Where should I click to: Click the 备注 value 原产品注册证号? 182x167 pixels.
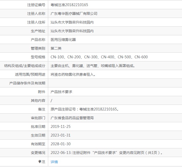(x=85, y=109)
